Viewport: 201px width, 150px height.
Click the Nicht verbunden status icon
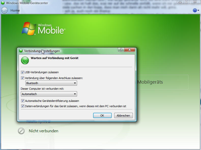21,131
